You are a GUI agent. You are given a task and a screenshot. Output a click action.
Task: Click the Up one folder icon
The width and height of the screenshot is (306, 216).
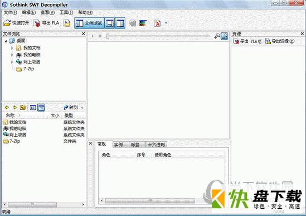point(23,107)
